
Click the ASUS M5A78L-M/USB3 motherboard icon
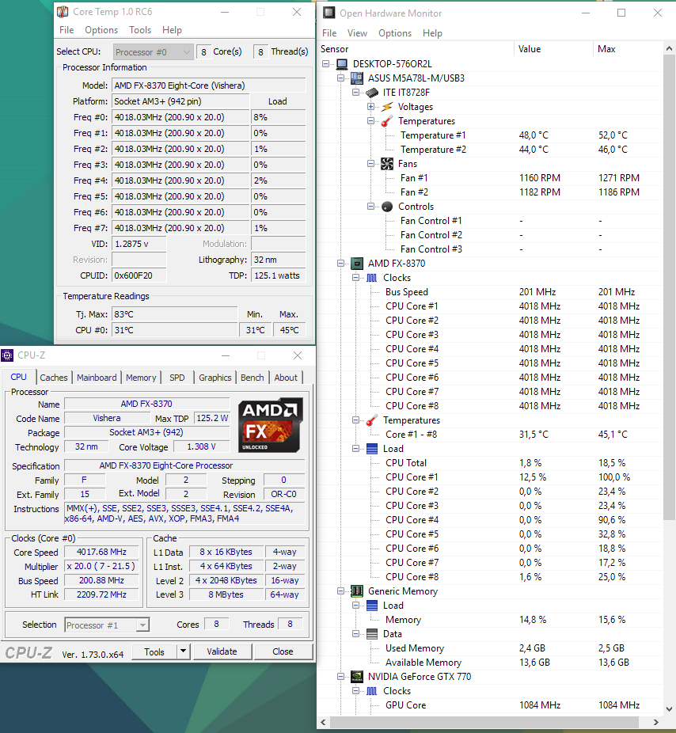click(357, 78)
